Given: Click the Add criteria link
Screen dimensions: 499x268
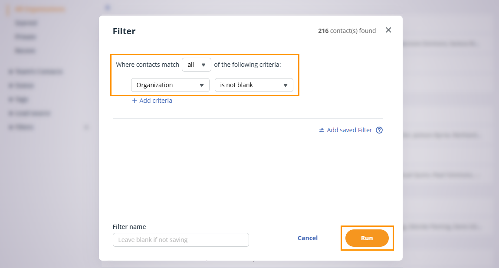Looking at the screenshot, I should click(x=152, y=101).
